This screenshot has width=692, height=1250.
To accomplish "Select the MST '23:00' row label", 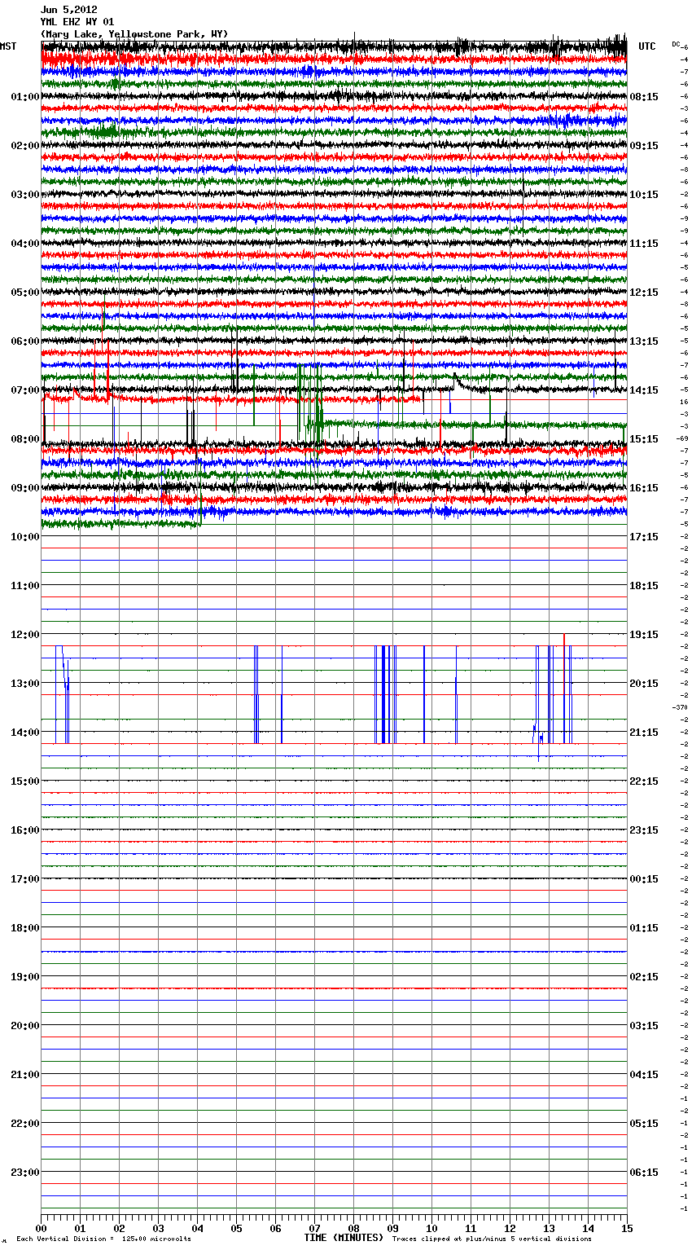I will (25, 1173).
